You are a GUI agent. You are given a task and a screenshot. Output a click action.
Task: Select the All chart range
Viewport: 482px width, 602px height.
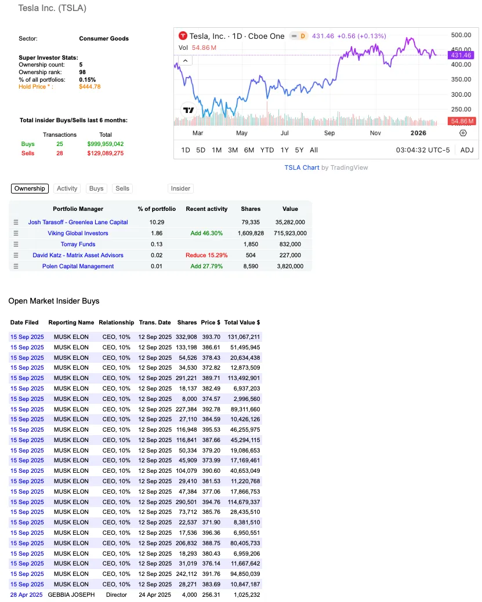(314, 150)
